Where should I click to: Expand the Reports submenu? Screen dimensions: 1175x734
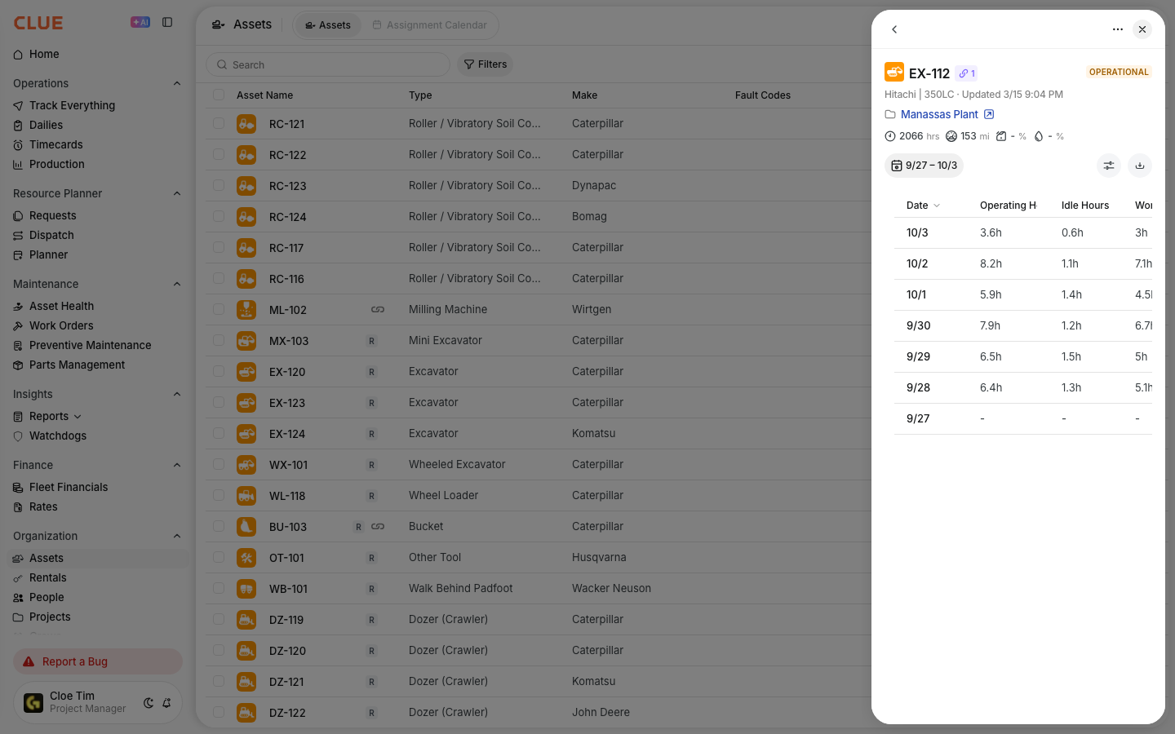[78, 417]
